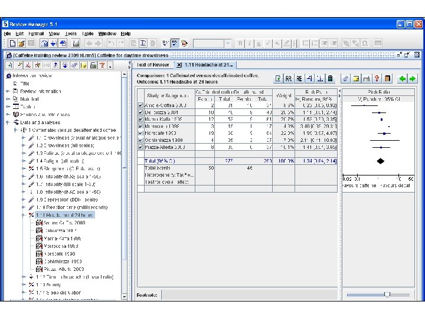Click the New review icon in the main toolbar
The height and width of the screenshot is (318, 425).
point(12,43)
